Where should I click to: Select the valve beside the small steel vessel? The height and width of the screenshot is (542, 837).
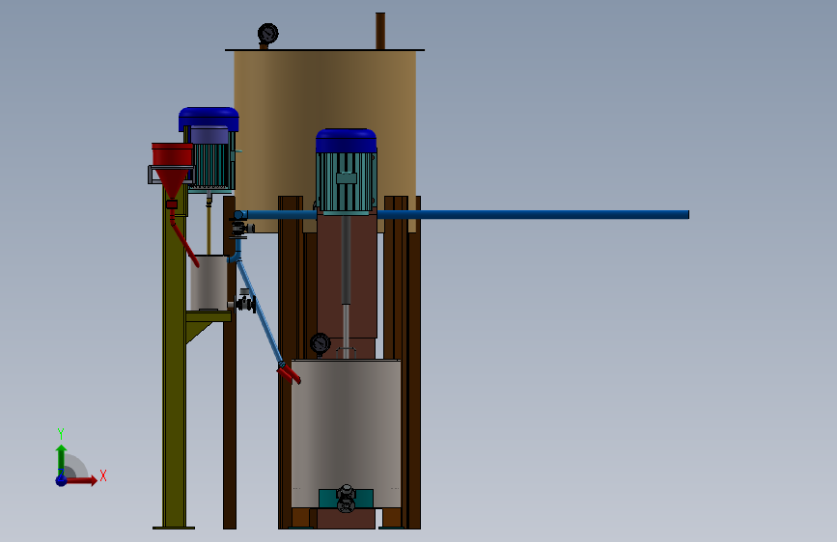[x=244, y=303]
